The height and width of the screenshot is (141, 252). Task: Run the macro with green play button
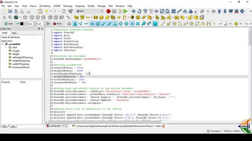point(126,11)
